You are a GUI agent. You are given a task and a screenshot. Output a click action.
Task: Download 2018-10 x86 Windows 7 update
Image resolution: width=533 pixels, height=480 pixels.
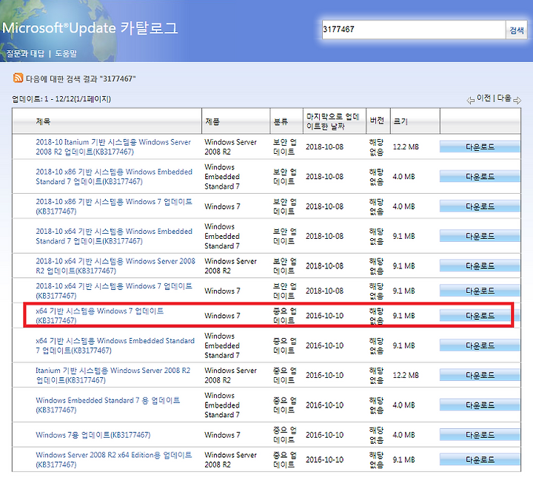[480, 206]
